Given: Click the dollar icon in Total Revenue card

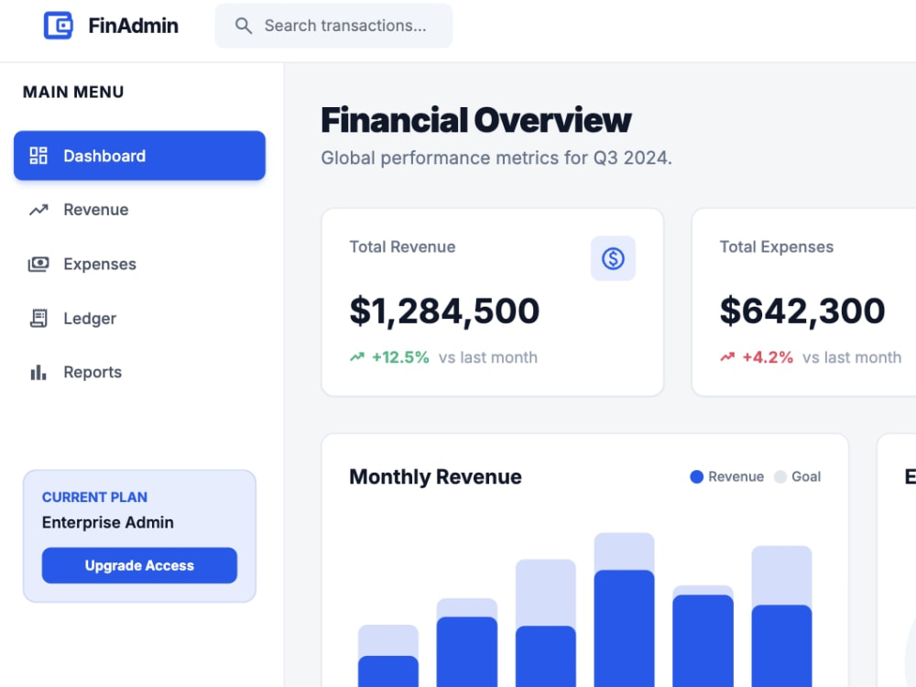Looking at the screenshot, I should pyautogui.click(x=613, y=258).
